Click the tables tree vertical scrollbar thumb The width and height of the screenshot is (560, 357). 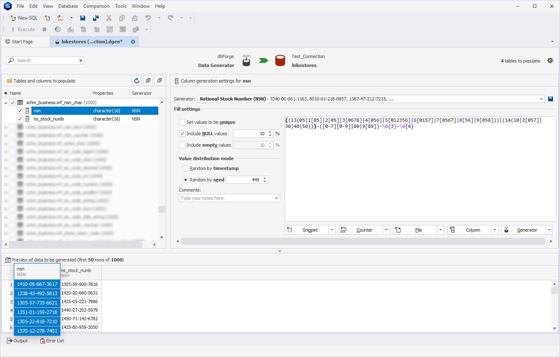coord(162,209)
